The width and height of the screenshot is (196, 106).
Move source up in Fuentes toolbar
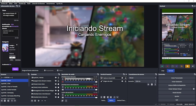[42, 101]
